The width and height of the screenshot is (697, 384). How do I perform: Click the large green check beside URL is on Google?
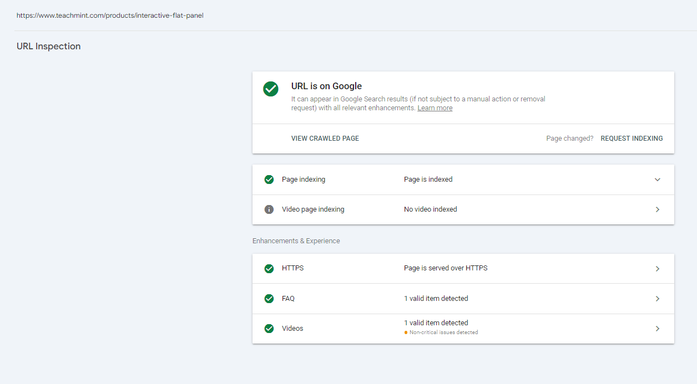click(271, 89)
